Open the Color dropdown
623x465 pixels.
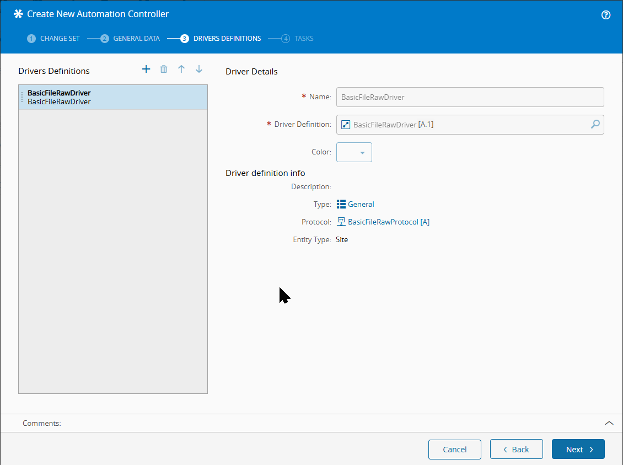click(354, 152)
